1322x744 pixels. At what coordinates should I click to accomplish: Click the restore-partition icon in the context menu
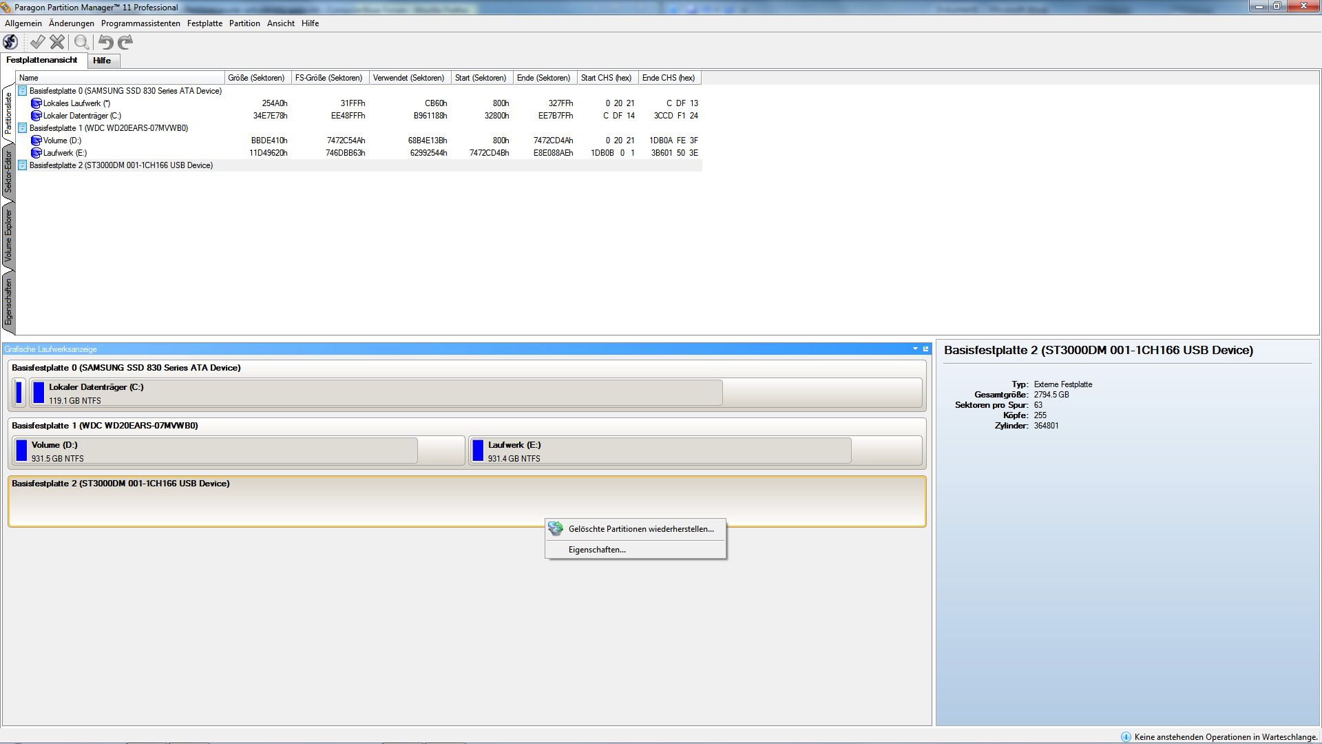556,529
